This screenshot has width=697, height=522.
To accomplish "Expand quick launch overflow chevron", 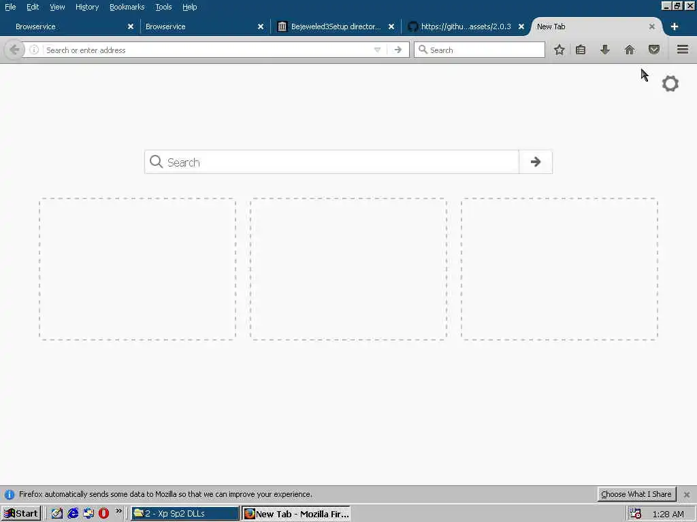I will 118,511.
